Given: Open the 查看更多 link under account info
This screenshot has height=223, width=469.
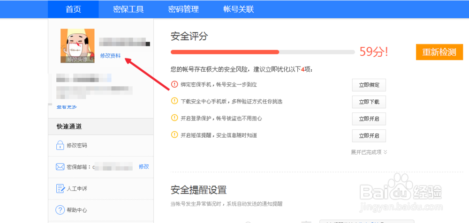Looking at the screenshot, I should (67, 107).
